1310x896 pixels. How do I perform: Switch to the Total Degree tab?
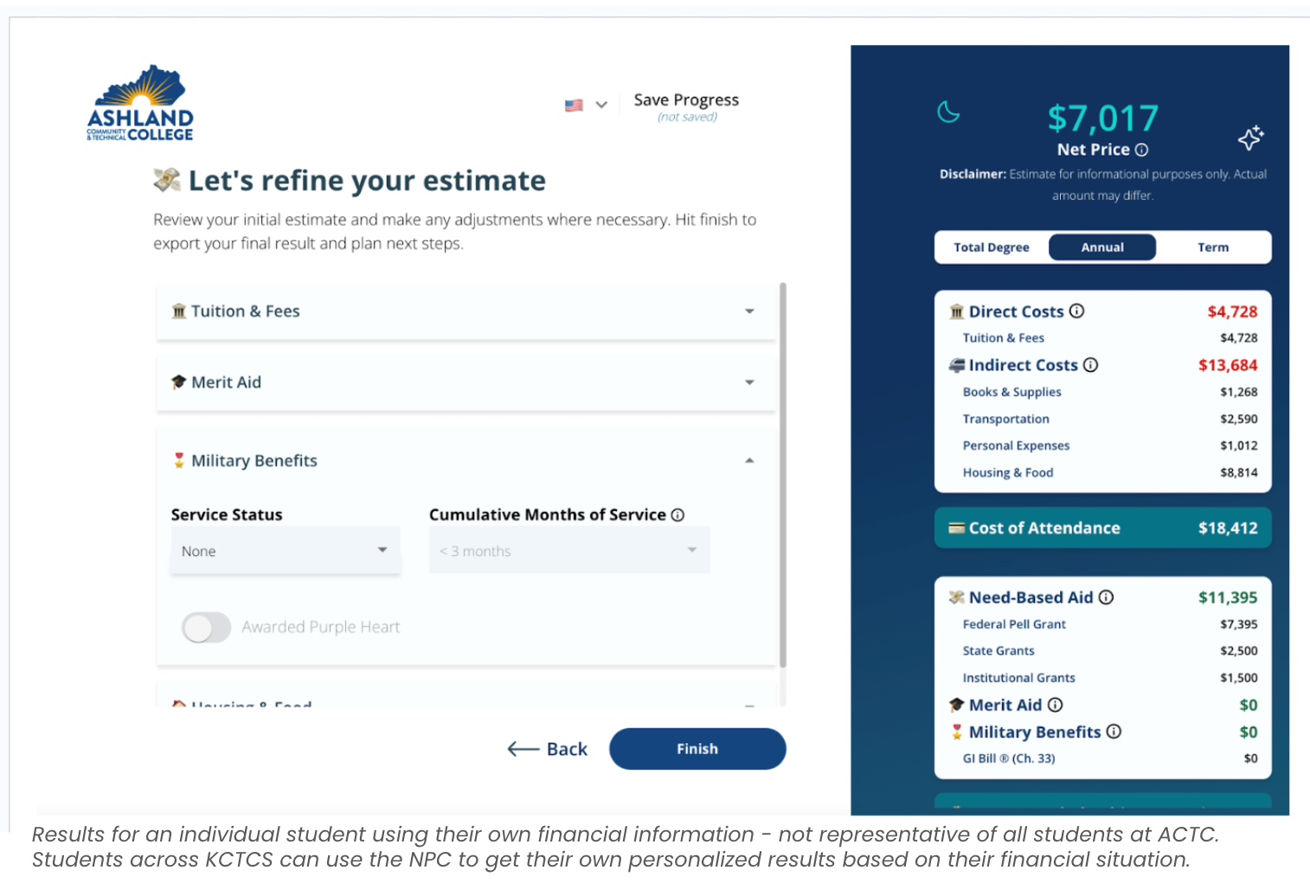point(991,247)
